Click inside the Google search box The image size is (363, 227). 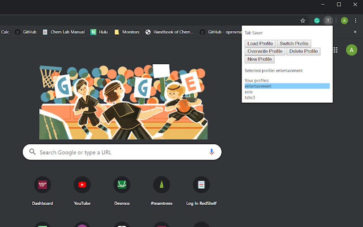coord(107,152)
